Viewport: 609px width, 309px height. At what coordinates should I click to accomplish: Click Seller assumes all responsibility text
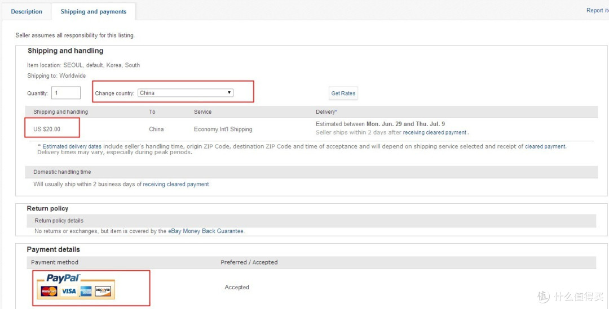pos(75,35)
